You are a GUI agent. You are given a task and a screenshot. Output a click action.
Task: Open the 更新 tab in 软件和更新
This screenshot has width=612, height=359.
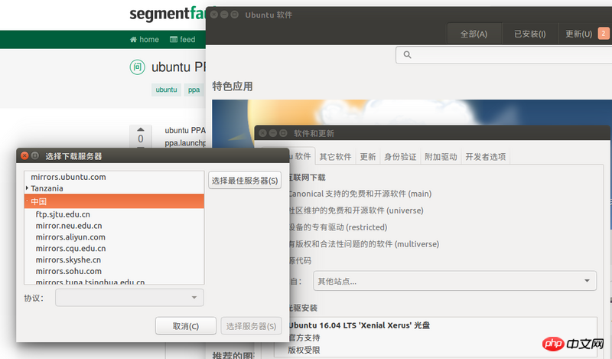(368, 157)
